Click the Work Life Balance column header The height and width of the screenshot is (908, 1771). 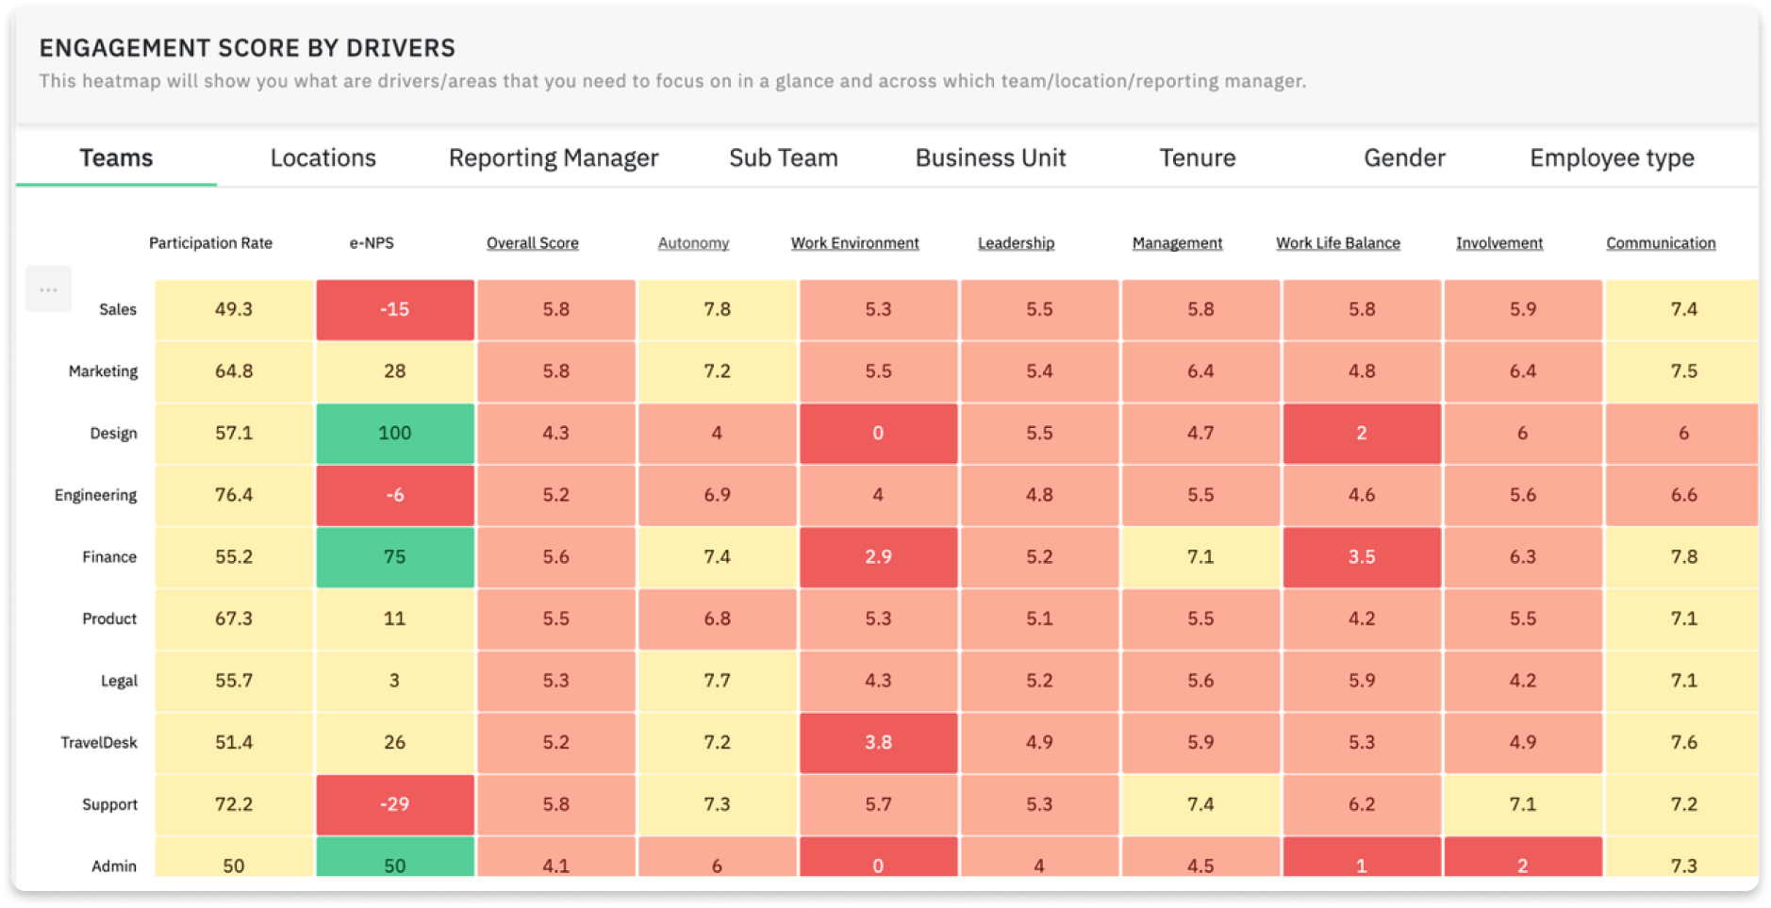[1338, 242]
